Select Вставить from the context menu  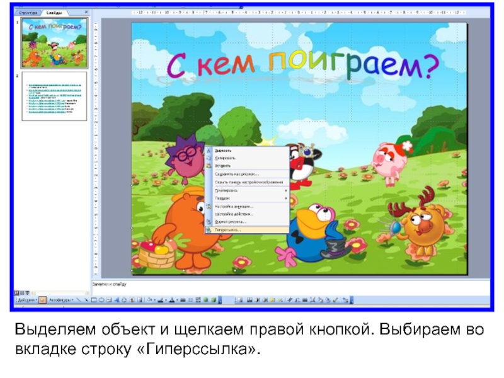247,166
